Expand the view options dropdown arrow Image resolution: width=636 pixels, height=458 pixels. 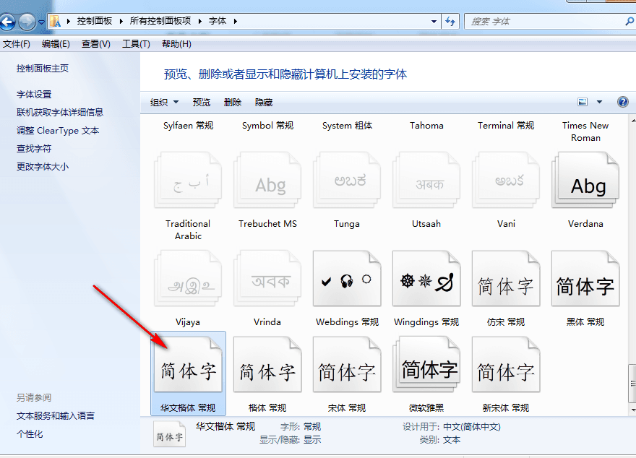coord(599,103)
